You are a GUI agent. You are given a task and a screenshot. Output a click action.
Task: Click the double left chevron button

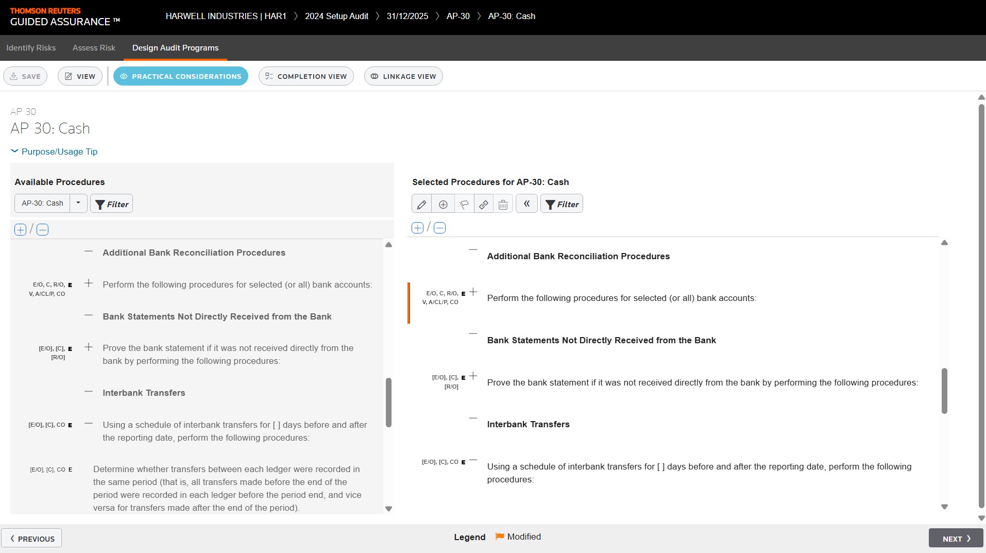[x=526, y=204]
